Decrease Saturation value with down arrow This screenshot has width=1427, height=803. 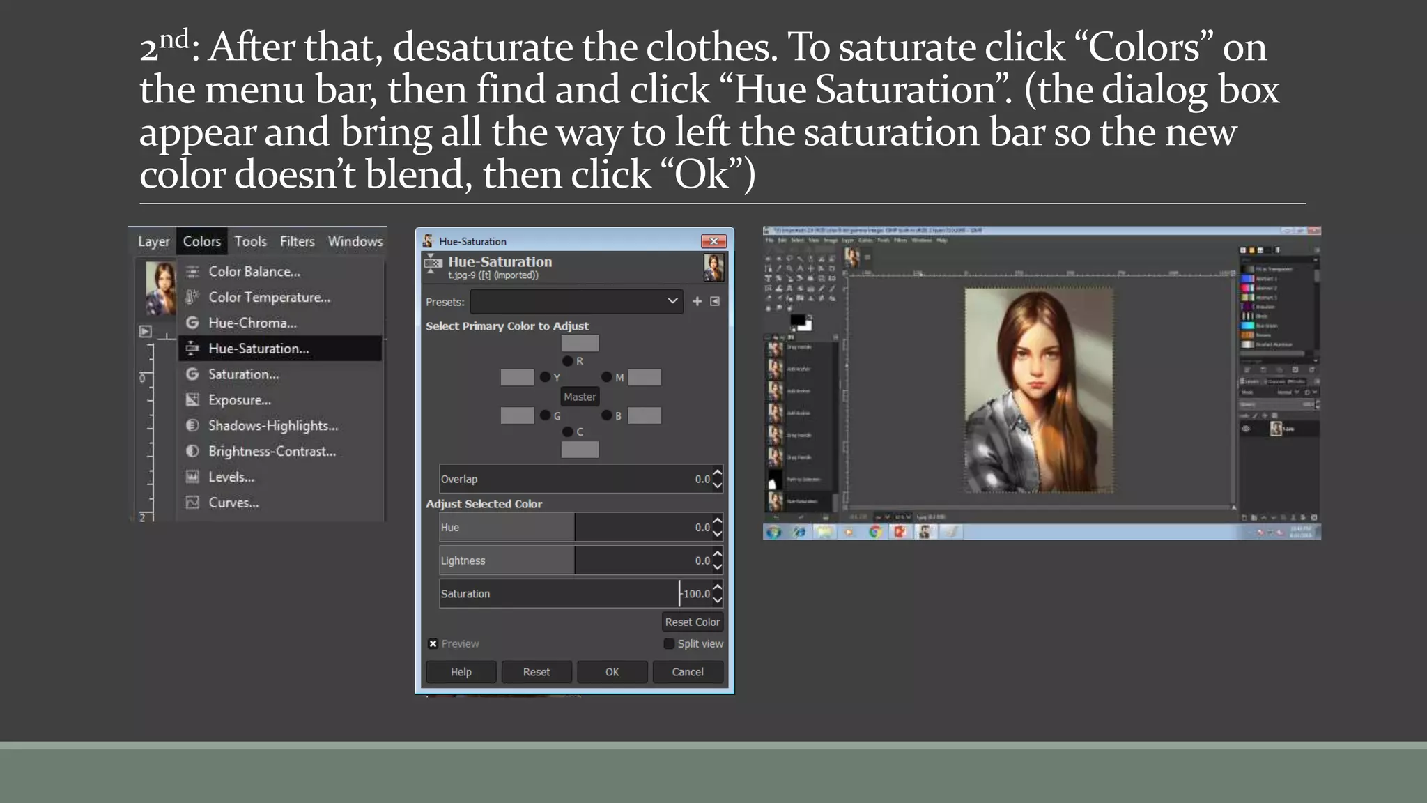coord(718,599)
